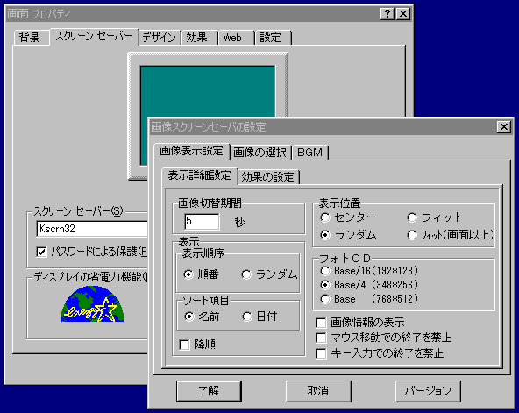Open the バージョン button
This screenshot has height=413, width=519.
pyautogui.click(x=428, y=391)
